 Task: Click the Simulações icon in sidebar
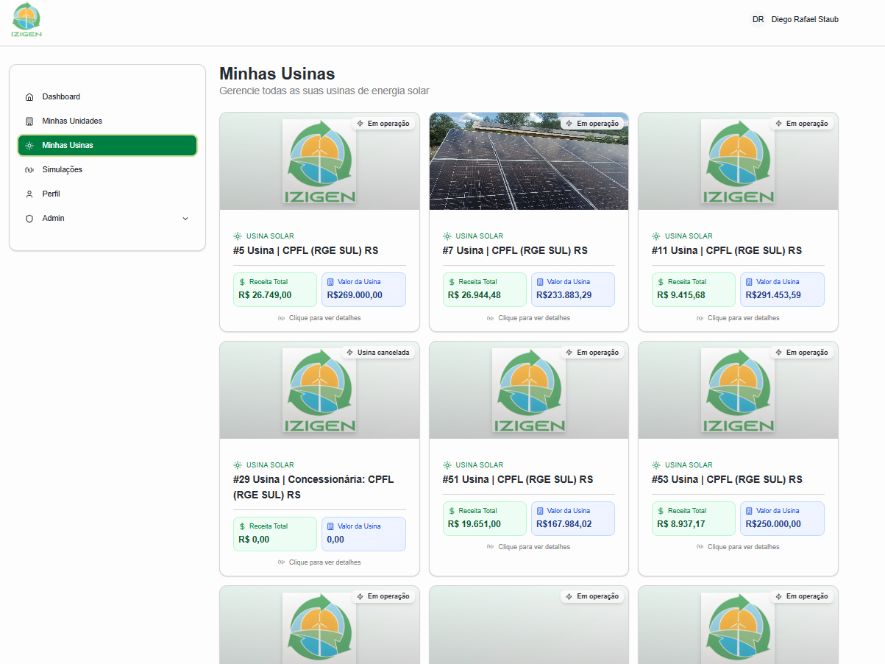pos(29,170)
